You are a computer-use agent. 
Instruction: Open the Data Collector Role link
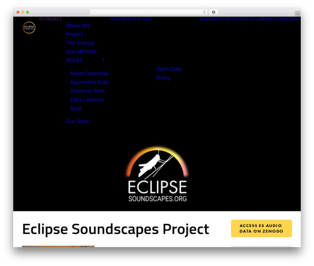tap(87, 104)
